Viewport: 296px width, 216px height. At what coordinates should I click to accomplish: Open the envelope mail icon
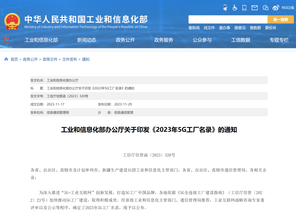point(255,8)
